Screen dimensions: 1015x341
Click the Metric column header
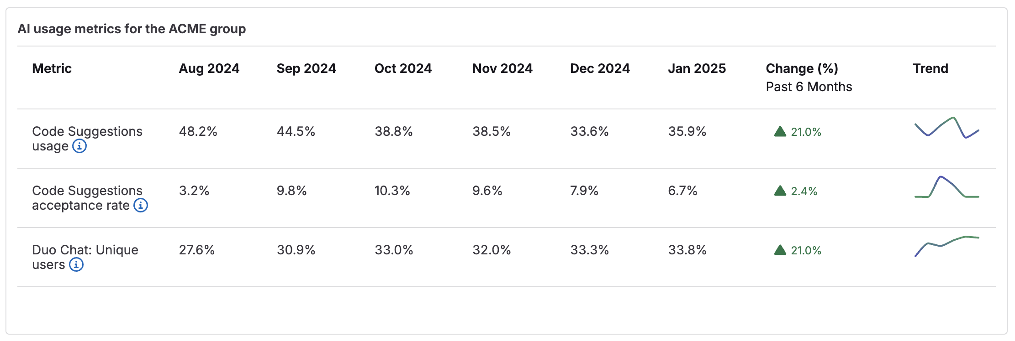pyautogui.click(x=52, y=69)
